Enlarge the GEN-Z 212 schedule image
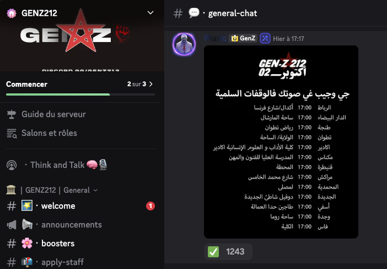The width and height of the screenshot is (387, 269). point(281,142)
